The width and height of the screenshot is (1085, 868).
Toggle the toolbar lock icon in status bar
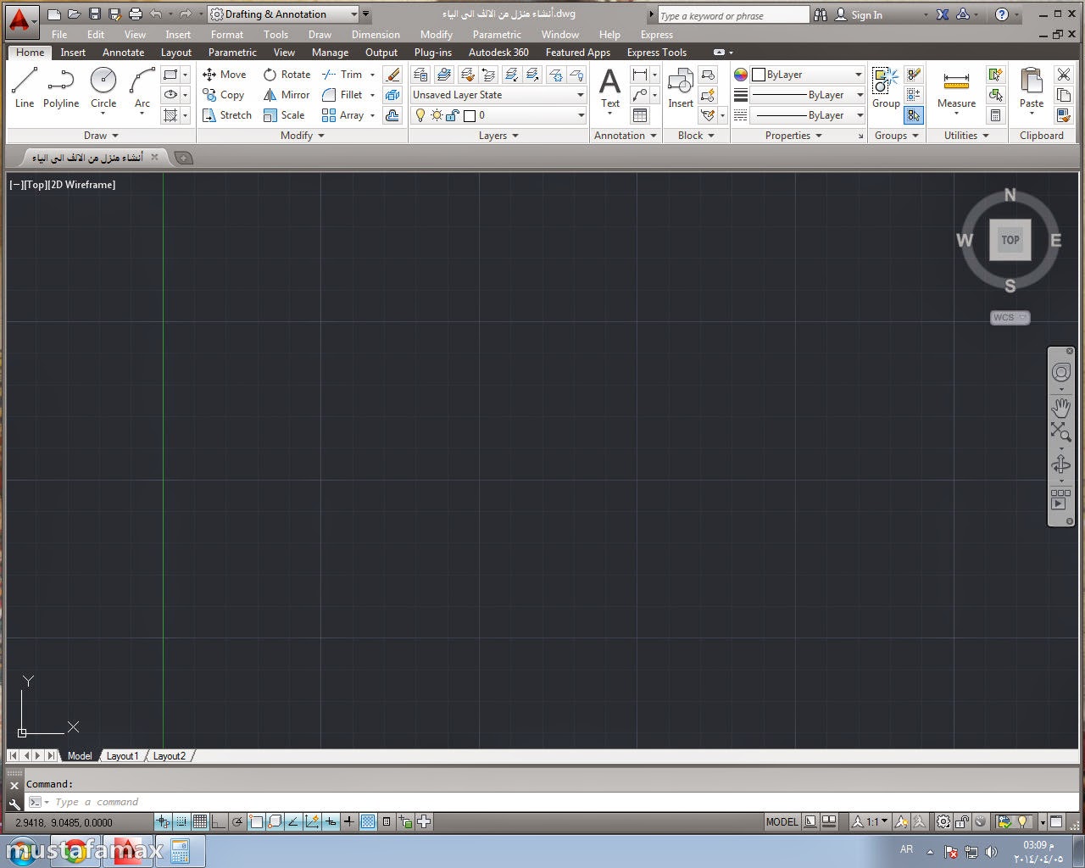coord(962,821)
